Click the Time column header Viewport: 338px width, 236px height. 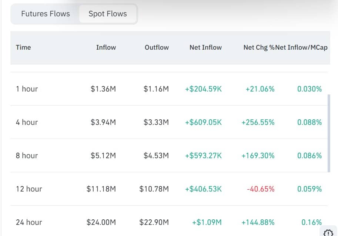23,47
